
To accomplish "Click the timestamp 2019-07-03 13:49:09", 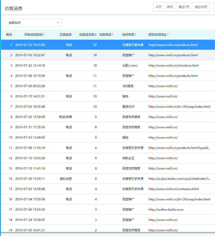I will click(x=30, y=137).
